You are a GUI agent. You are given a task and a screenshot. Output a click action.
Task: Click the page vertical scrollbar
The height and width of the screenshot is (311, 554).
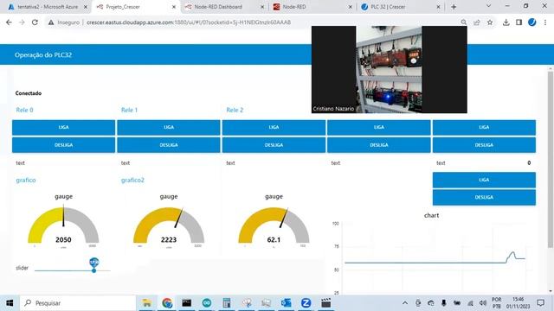551,159
